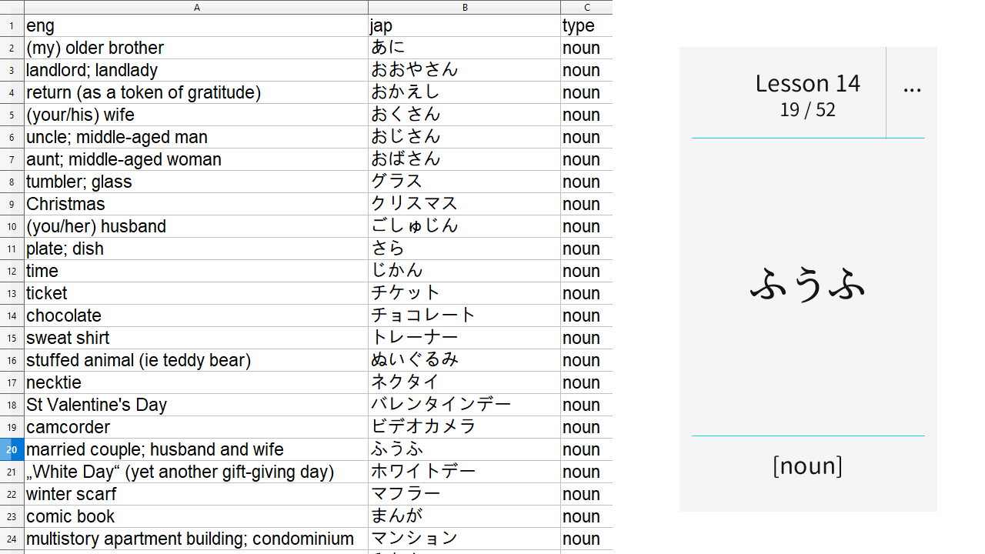Select the 'eng' header cell
985x554 pixels.
pos(196,25)
